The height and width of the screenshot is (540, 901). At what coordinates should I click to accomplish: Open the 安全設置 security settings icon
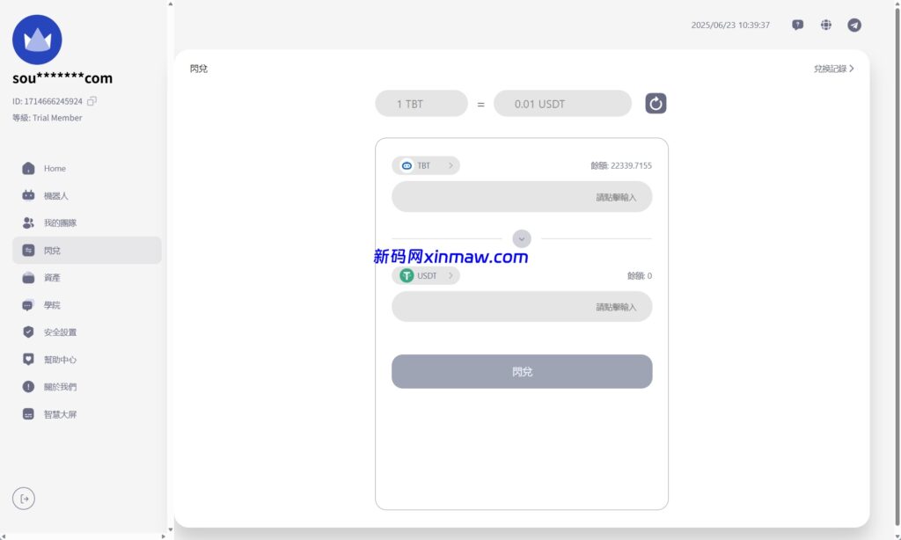coord(27,332)
